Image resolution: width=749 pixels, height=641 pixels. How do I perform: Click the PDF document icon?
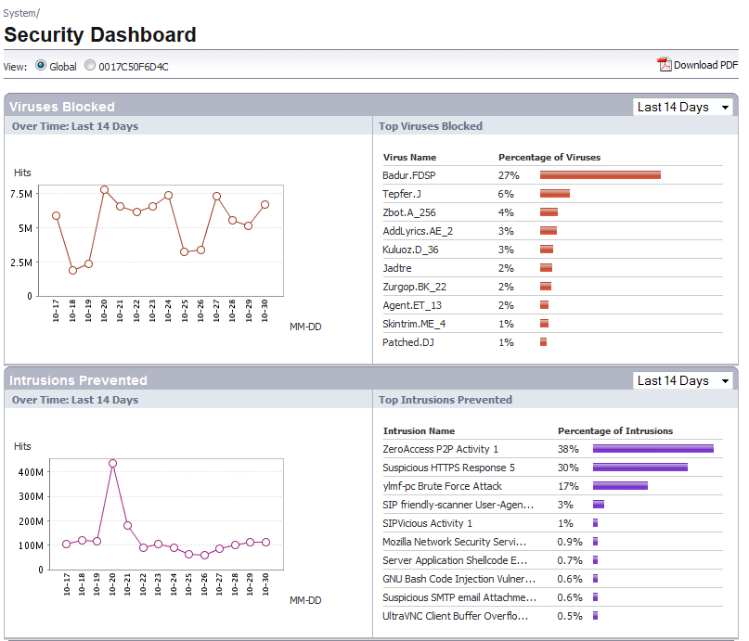point(664,65)
